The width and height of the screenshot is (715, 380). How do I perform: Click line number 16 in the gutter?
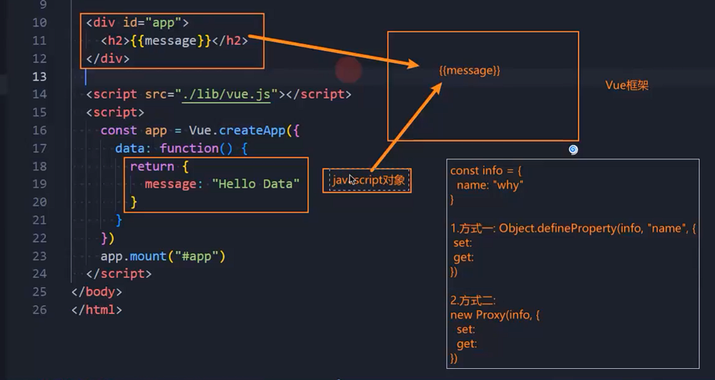pyautogui.click(x=40, y=130)
